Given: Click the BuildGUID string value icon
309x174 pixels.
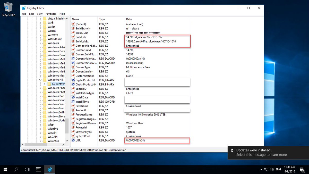Looking at the screenshot, I should (x=73, y=33).
